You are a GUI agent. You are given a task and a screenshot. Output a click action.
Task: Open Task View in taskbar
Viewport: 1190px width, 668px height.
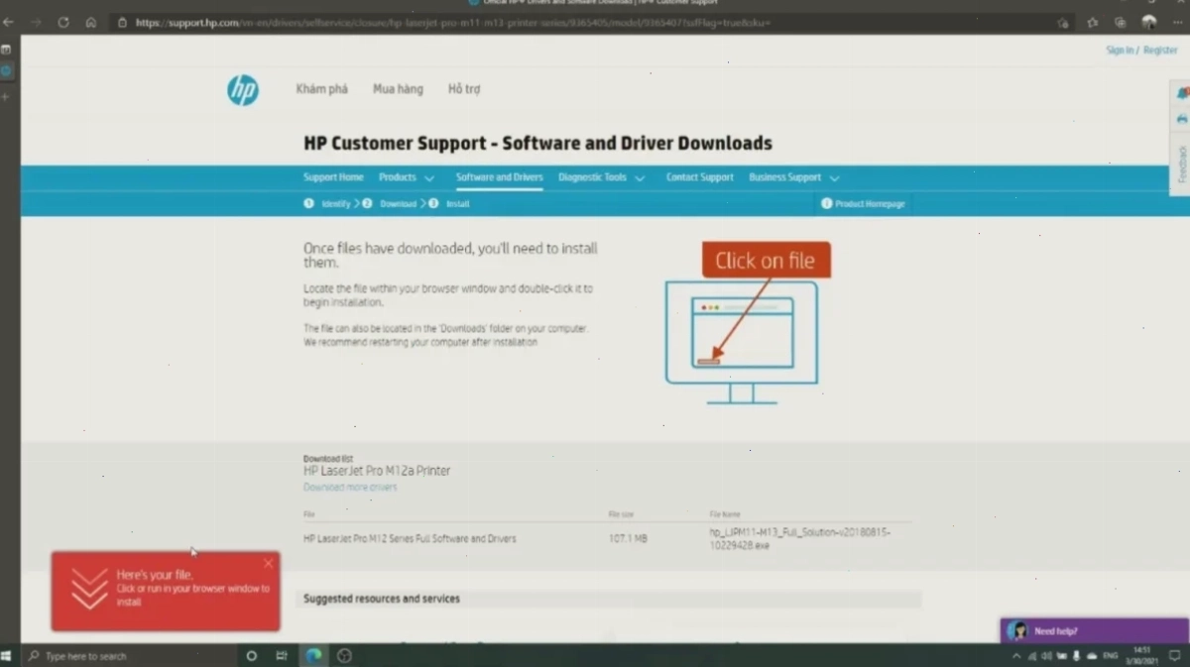tap(282, 656)
